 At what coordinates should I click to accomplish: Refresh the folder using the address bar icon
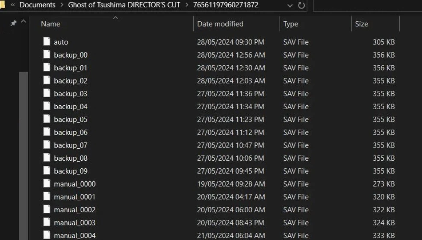click(x=301, y=6)
